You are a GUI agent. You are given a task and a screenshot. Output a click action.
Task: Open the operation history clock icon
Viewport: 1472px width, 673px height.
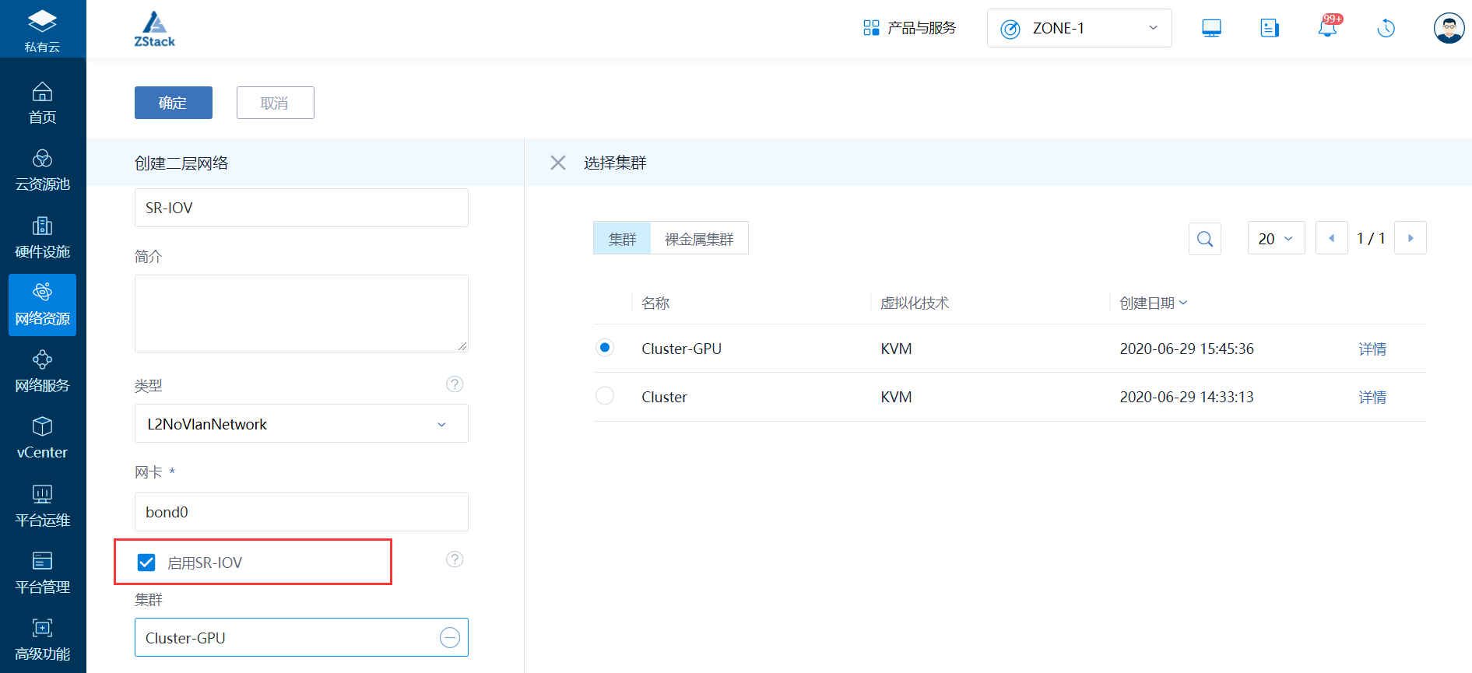click(1386, 29)
